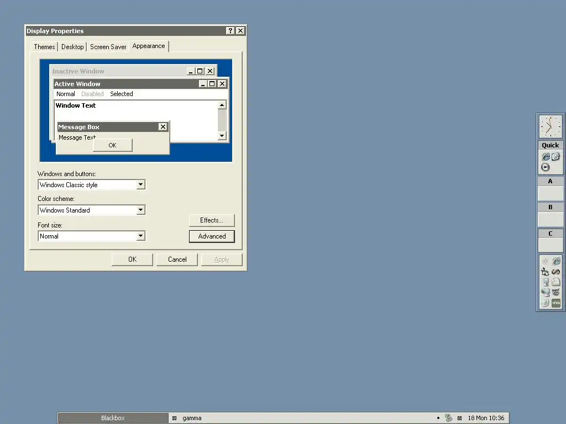Image resolution: width=566 pixels, height=424 pixels.
Task: Click the Blackbox workspace label in the taskbar
Action: click(113, 418)
